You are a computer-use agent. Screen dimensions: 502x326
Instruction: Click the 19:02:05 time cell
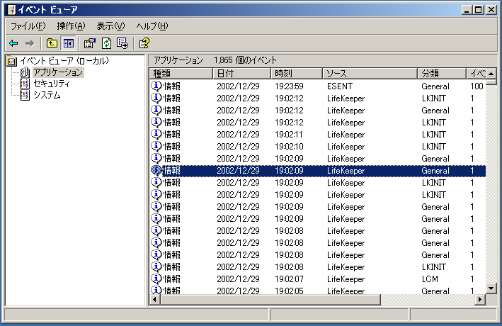click(x=289, y=291)
